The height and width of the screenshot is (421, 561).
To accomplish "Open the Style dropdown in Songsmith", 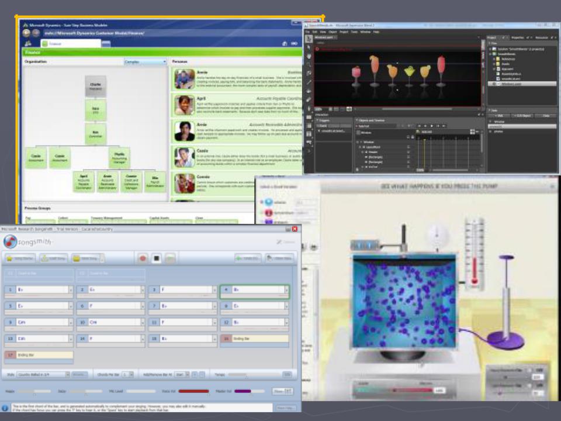I will [67, 374].
